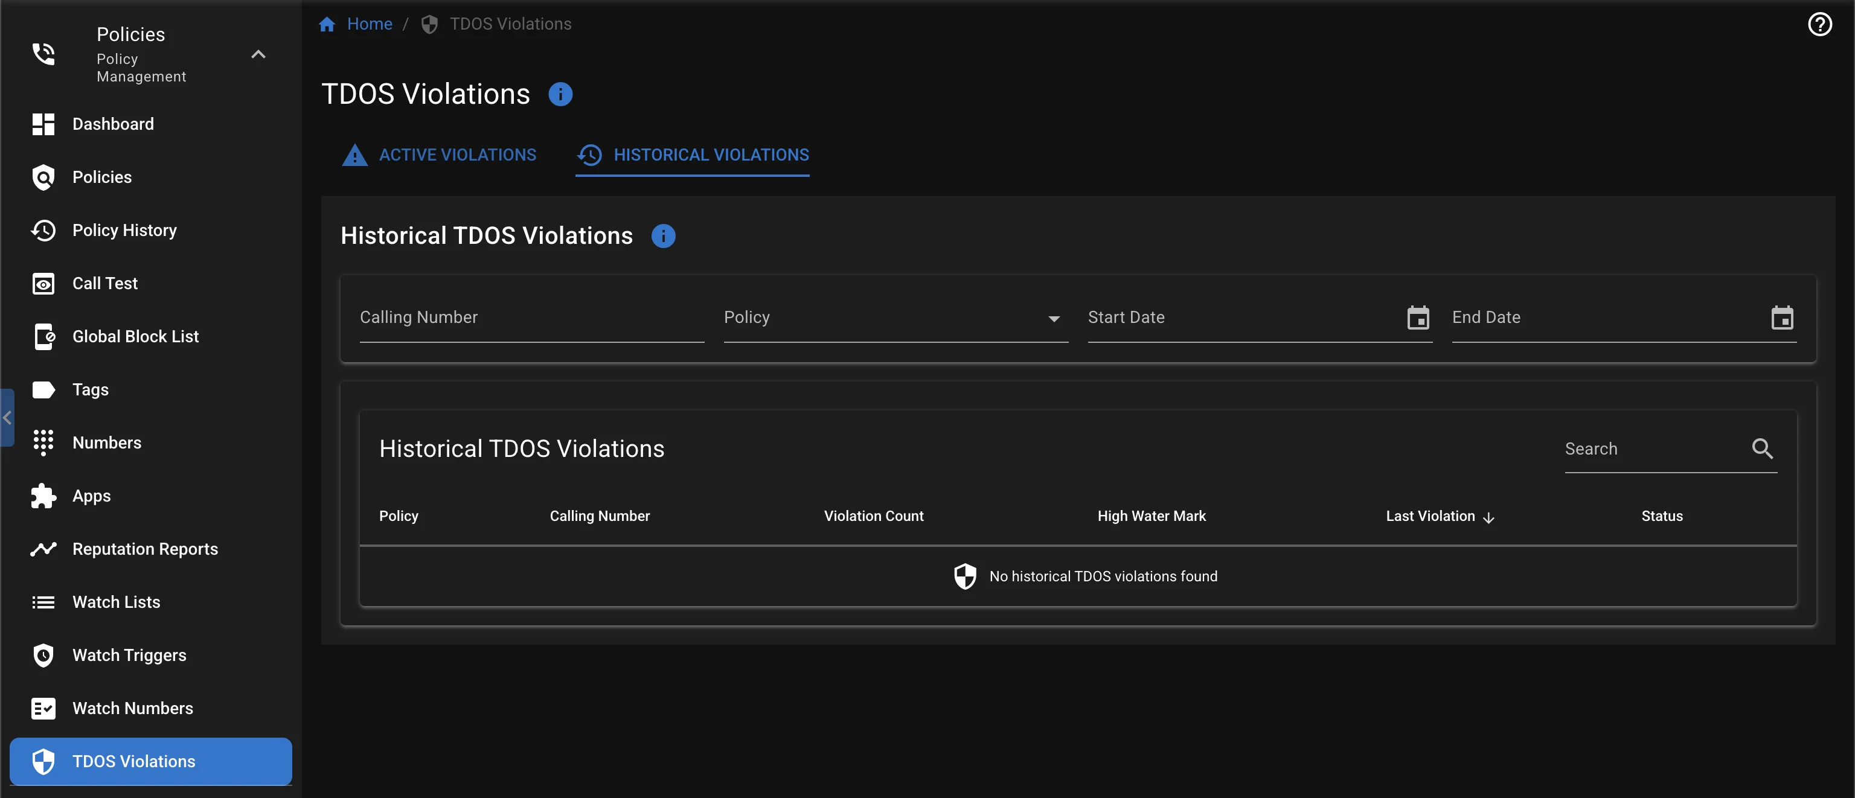
Task: Select the Historical Violations tab
Action: coord(693,155)
